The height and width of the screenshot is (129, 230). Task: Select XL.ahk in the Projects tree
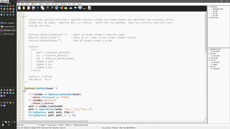tap(215, 15)
